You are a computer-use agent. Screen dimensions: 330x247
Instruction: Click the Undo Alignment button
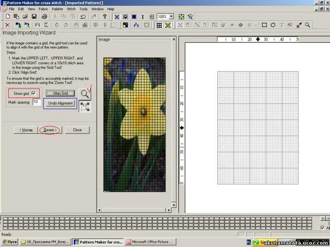point(60,103)
